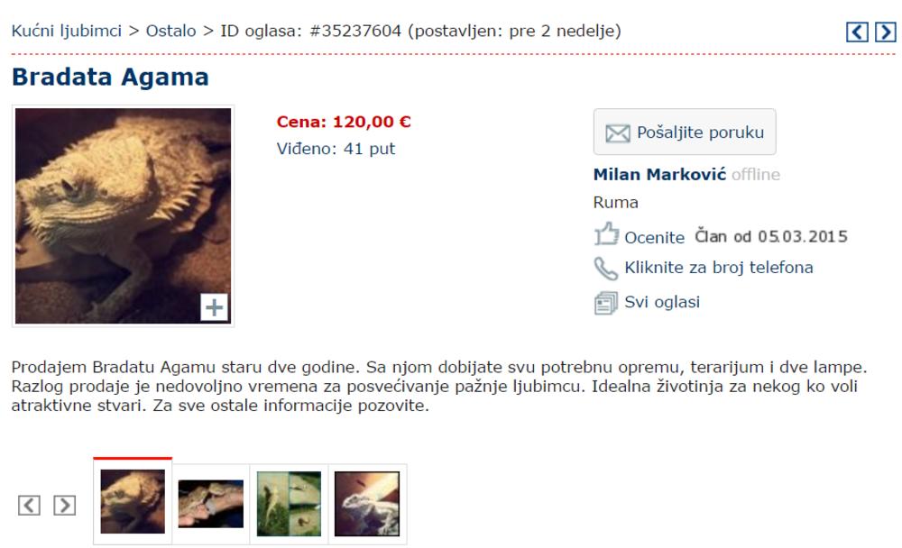902x548 pixels.
Task: Open Ostalo breadcrumb subcategory
Action: 170,31
